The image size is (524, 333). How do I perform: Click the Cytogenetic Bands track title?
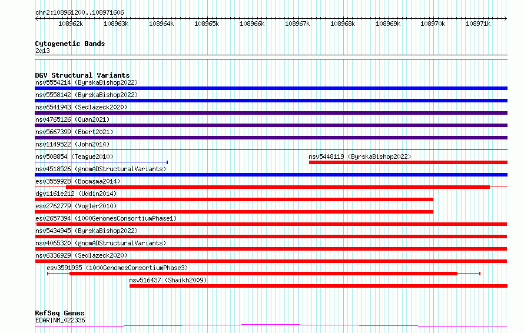point(70,44)
